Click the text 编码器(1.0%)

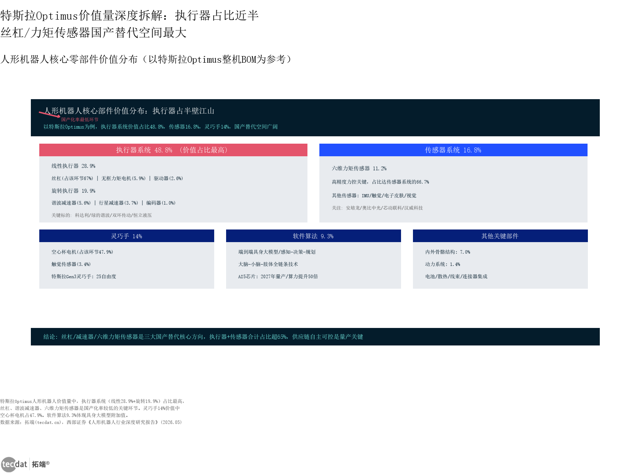click(x=161, y=203)
